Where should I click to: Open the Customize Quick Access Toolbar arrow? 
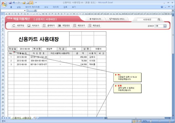tap(36, 3)
